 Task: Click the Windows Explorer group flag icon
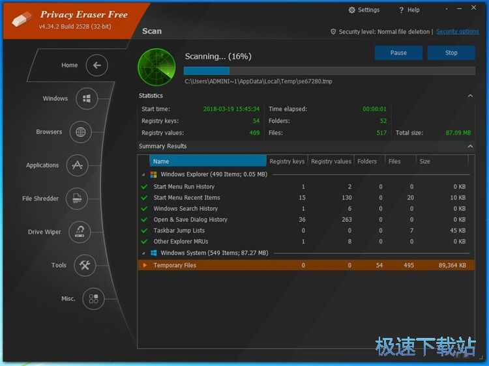click(153, 175)
